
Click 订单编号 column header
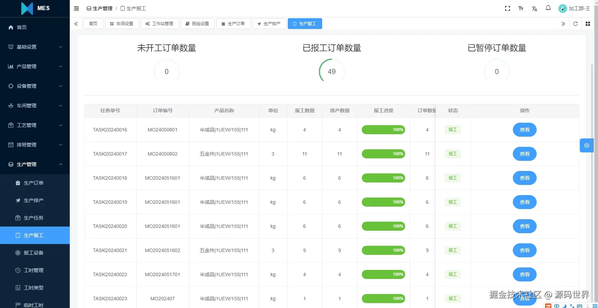(163, 110)
